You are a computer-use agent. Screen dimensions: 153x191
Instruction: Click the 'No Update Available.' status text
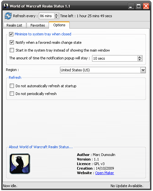point(127,186)
